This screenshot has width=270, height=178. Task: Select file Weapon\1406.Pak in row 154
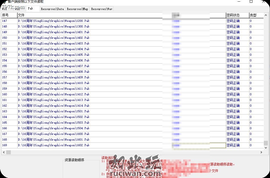54,60
